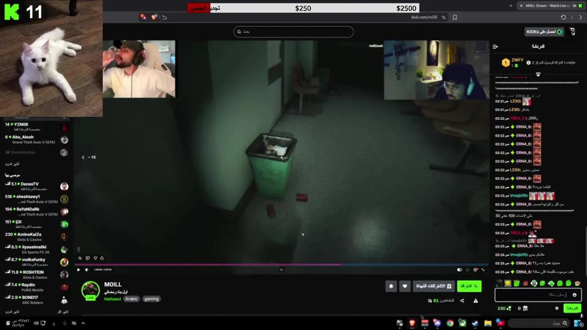The image size is (587, 330).
Task: Show more followed channels
Action: click(12, 164)
